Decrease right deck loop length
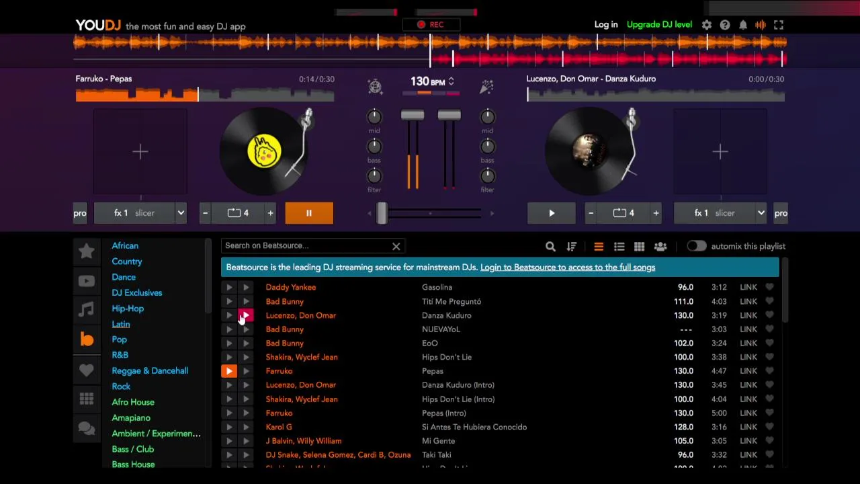The width and height of the screenshot is (860, 484). [591, 213]
